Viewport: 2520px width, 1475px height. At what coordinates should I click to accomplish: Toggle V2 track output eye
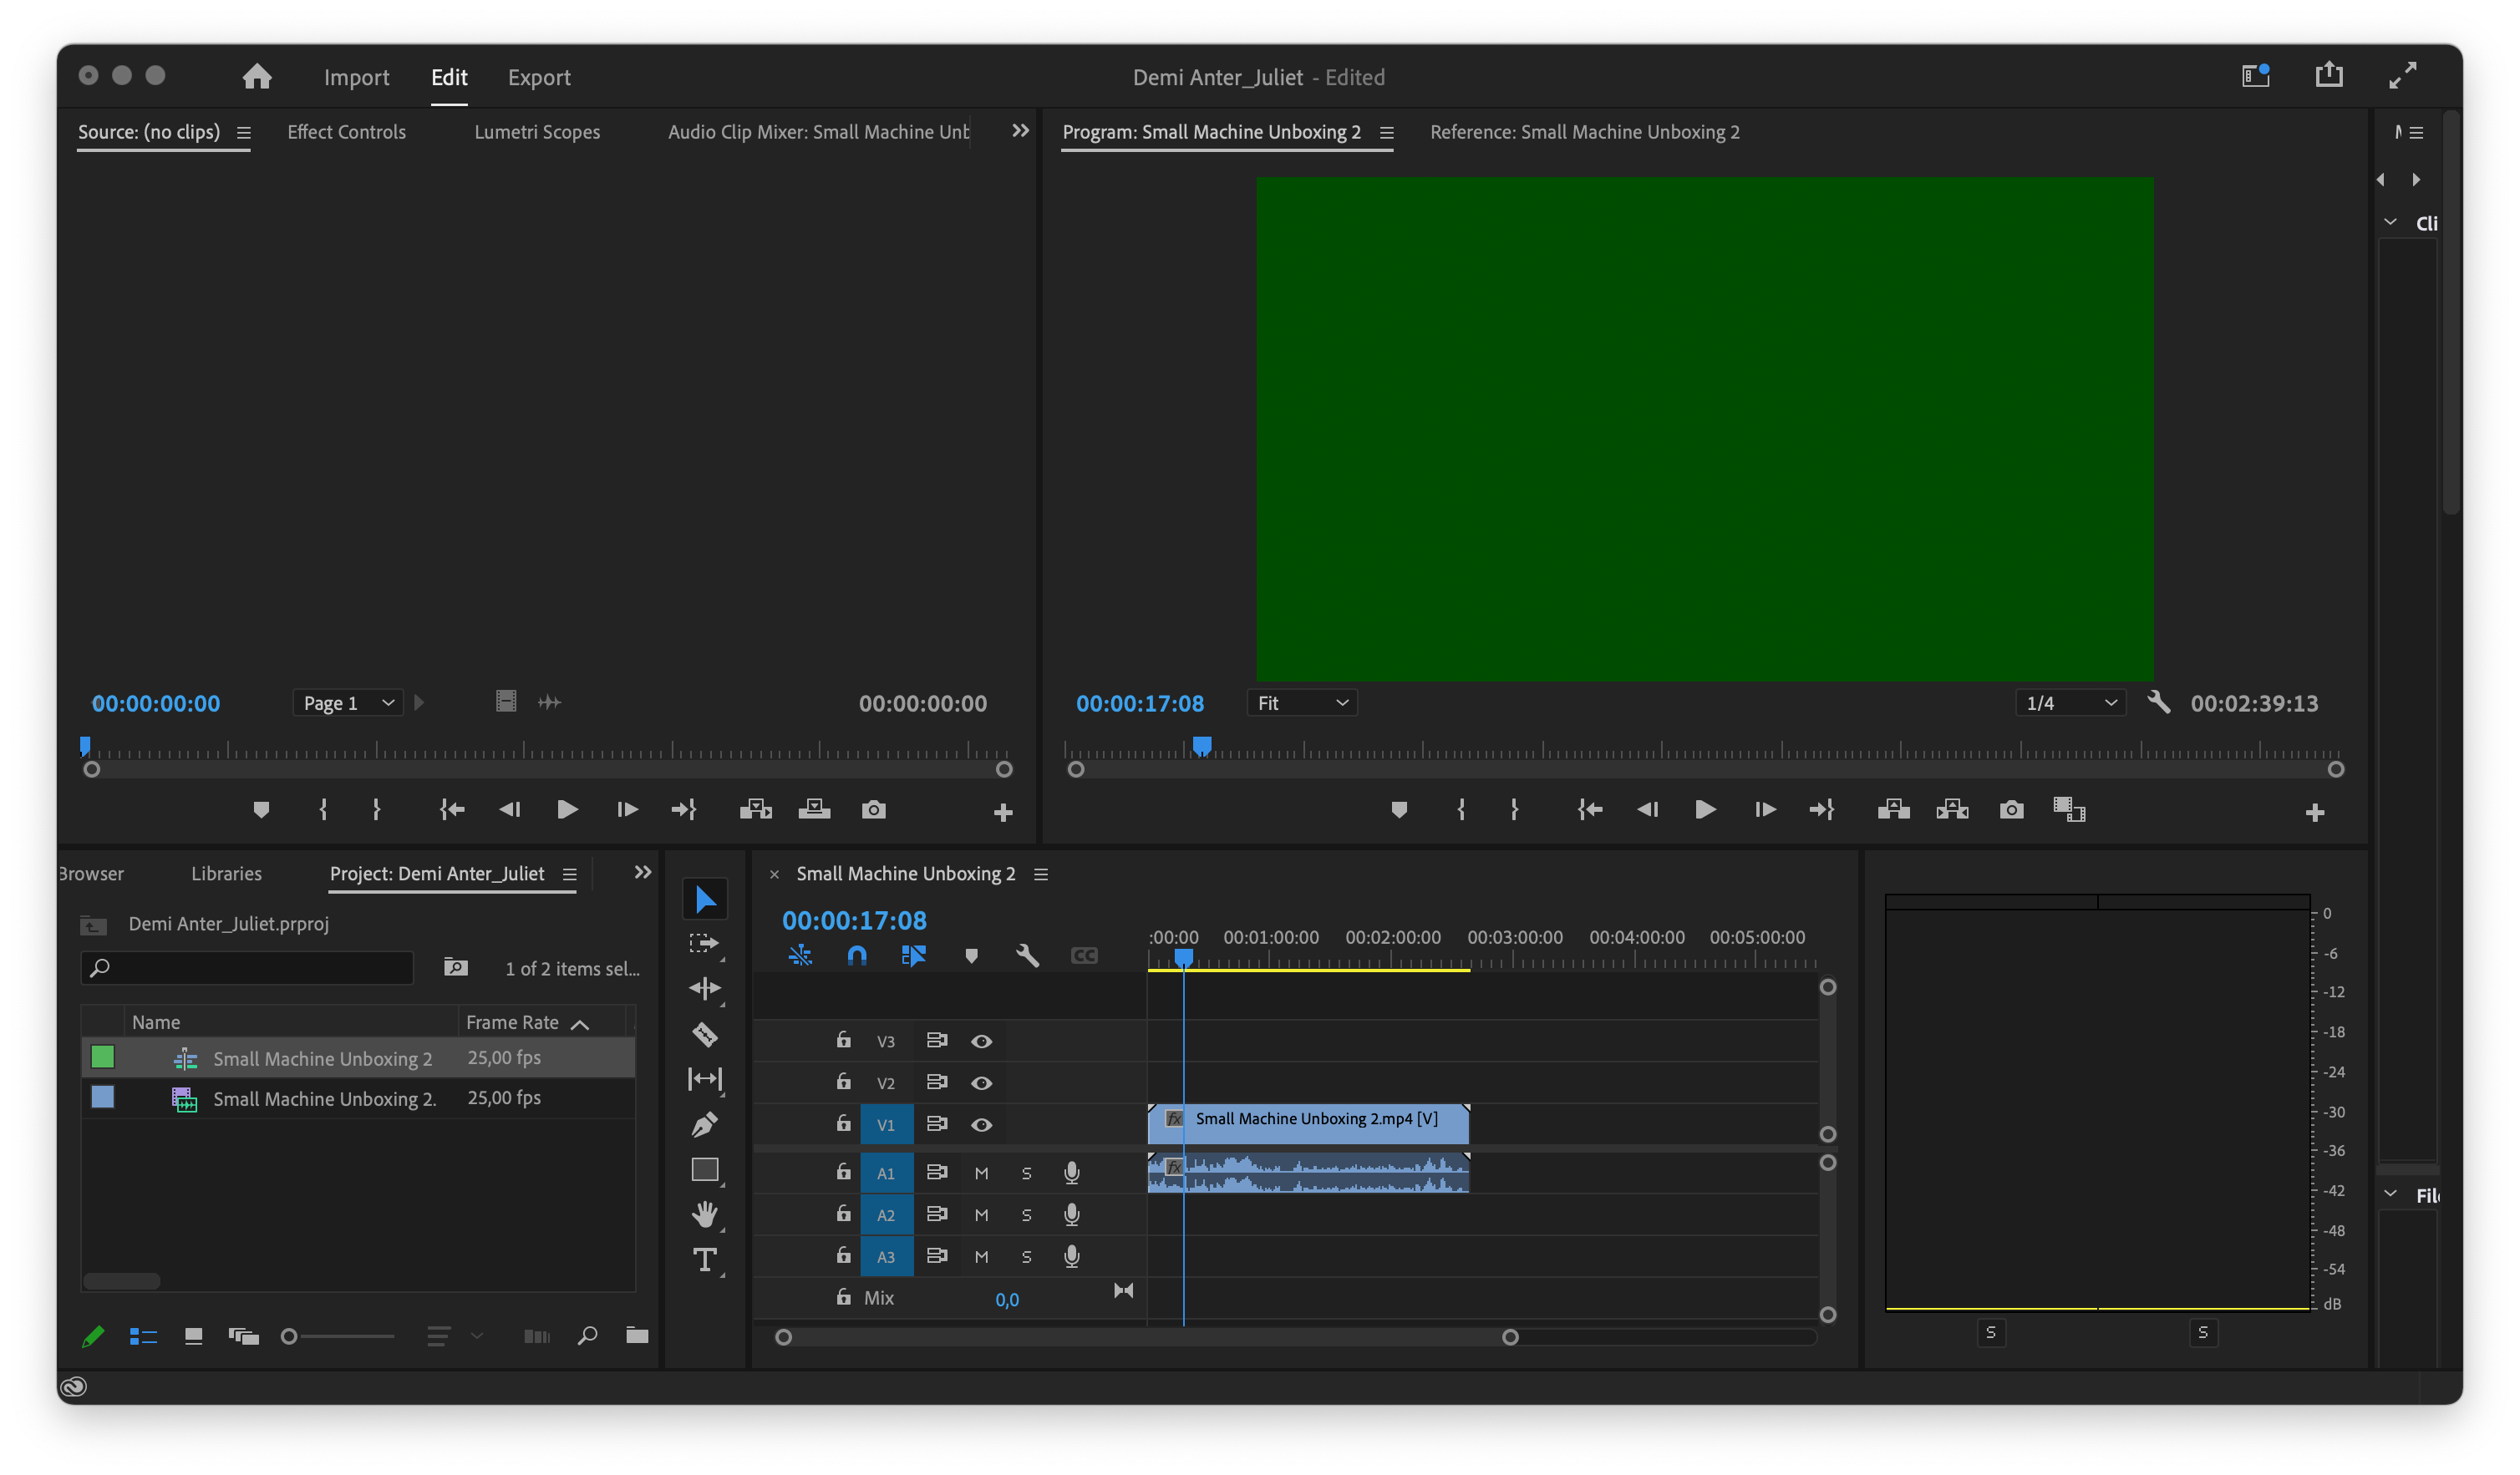981,1083
